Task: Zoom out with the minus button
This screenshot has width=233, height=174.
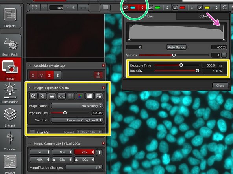Action: (44, 7)
